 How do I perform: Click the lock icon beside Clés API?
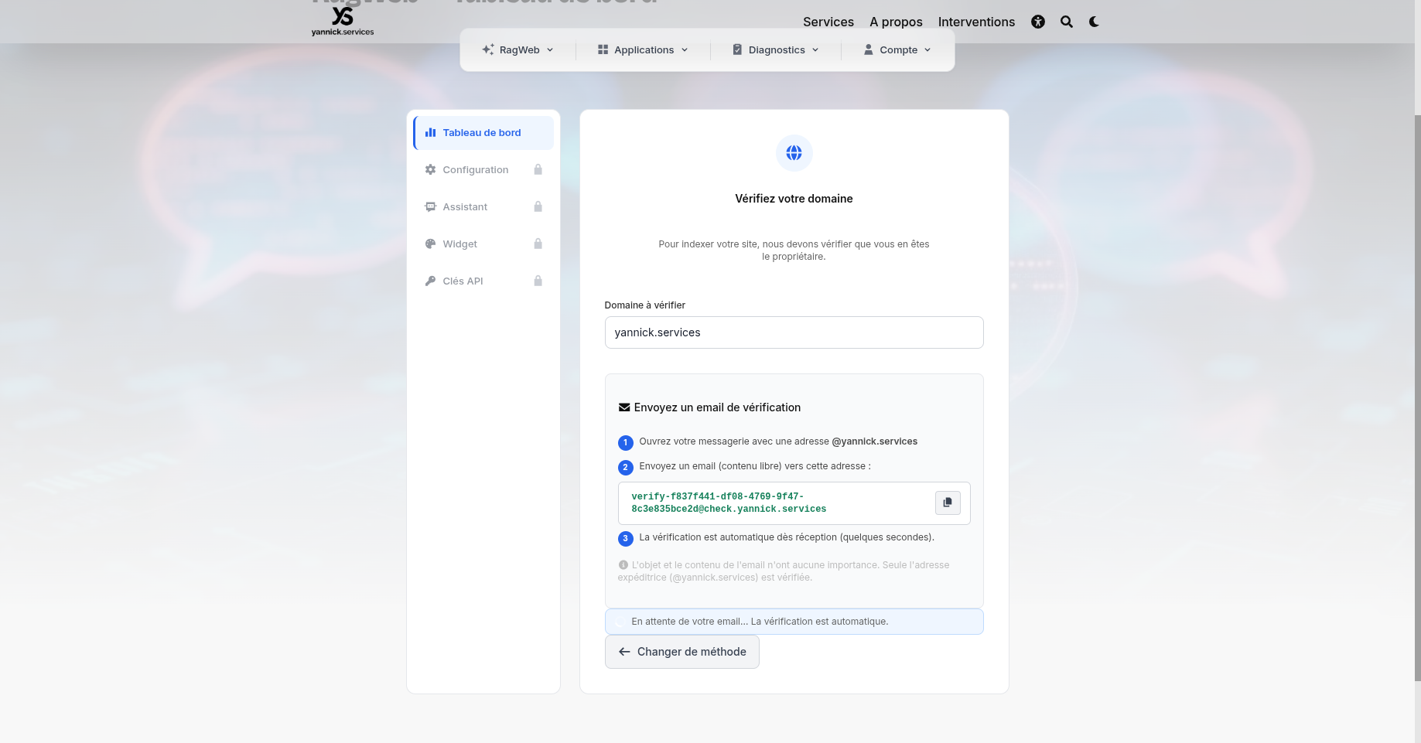click(x=538, y=281)
